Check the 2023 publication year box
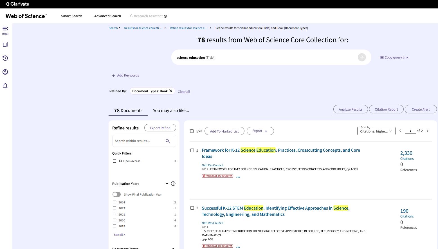 coord(114,208)
